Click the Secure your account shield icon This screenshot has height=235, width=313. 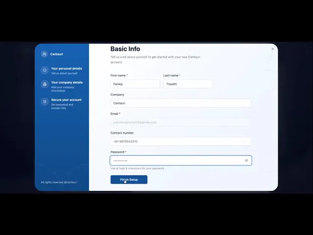[45, 101]
